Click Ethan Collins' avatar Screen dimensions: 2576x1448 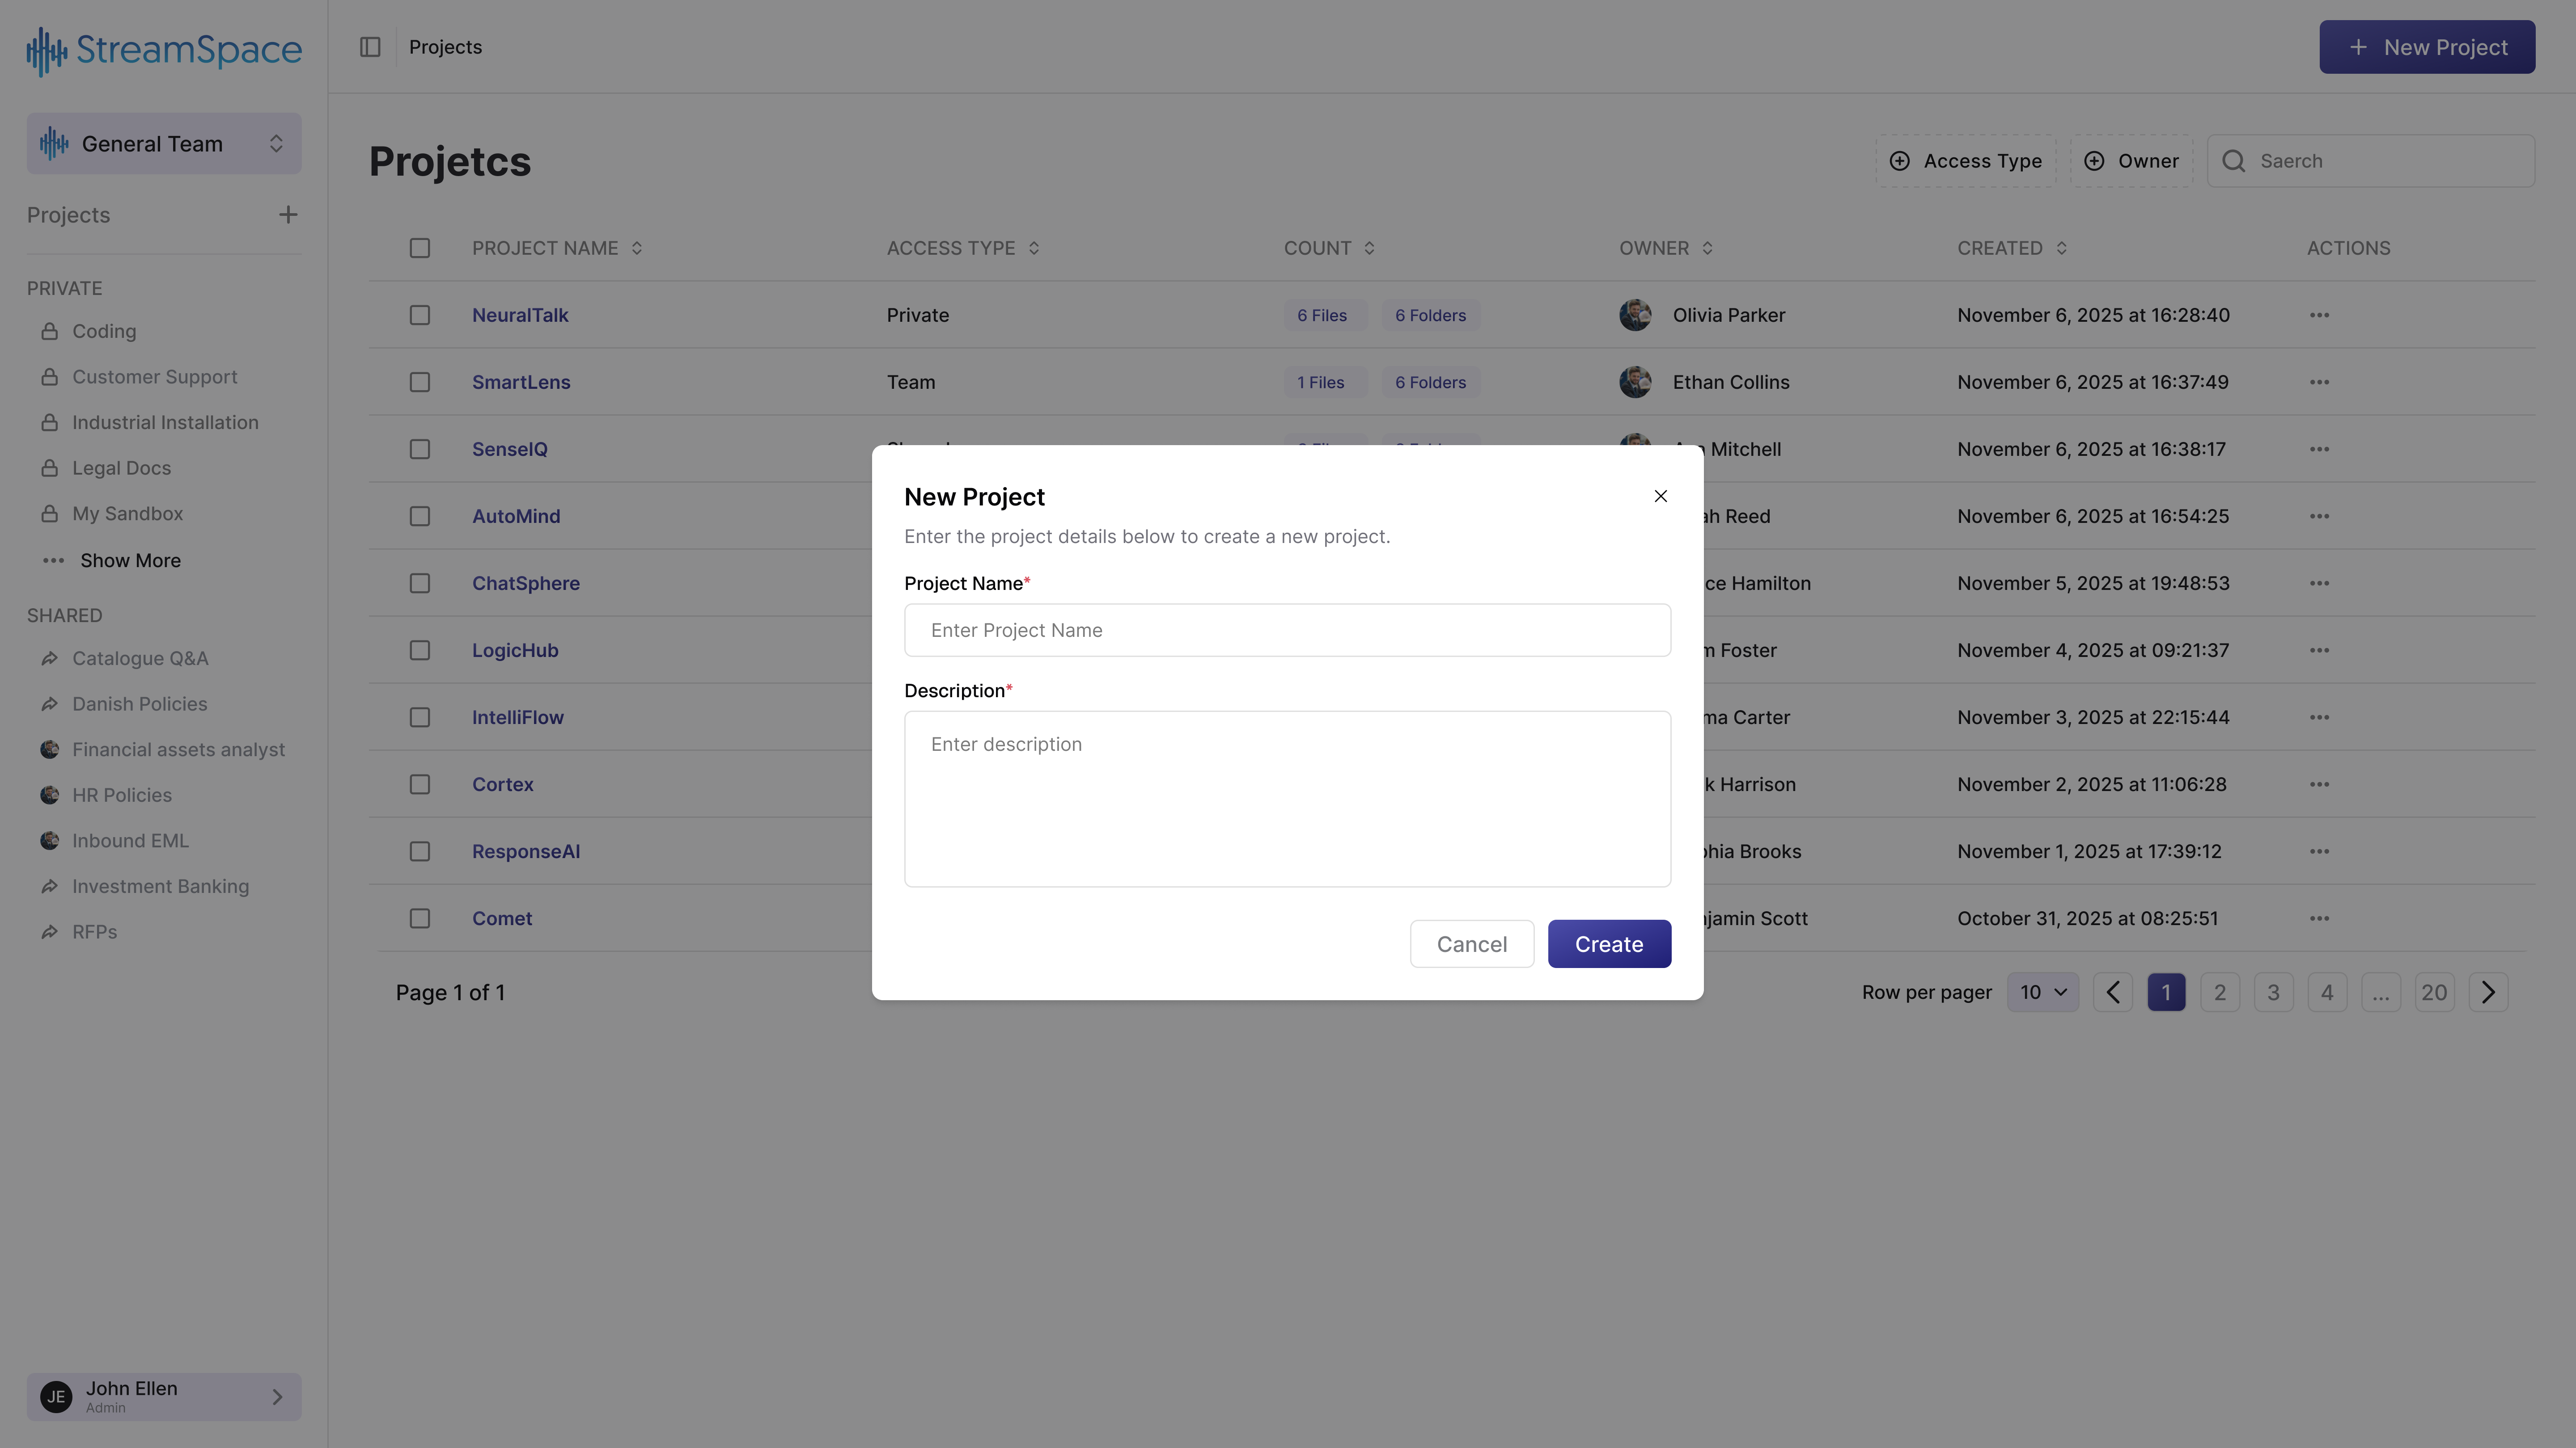coord(1635,382)
